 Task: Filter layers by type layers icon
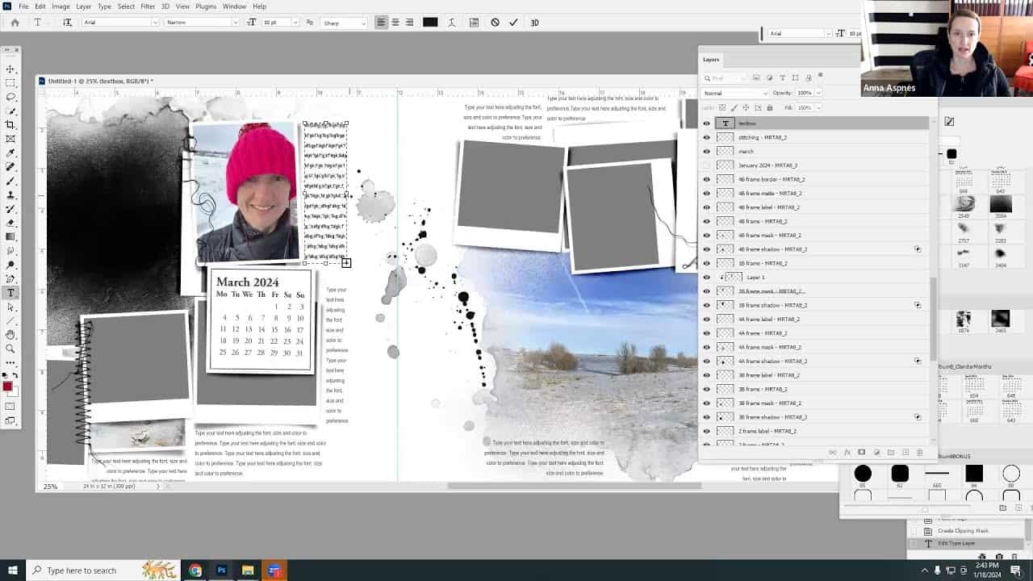[782, 78]
